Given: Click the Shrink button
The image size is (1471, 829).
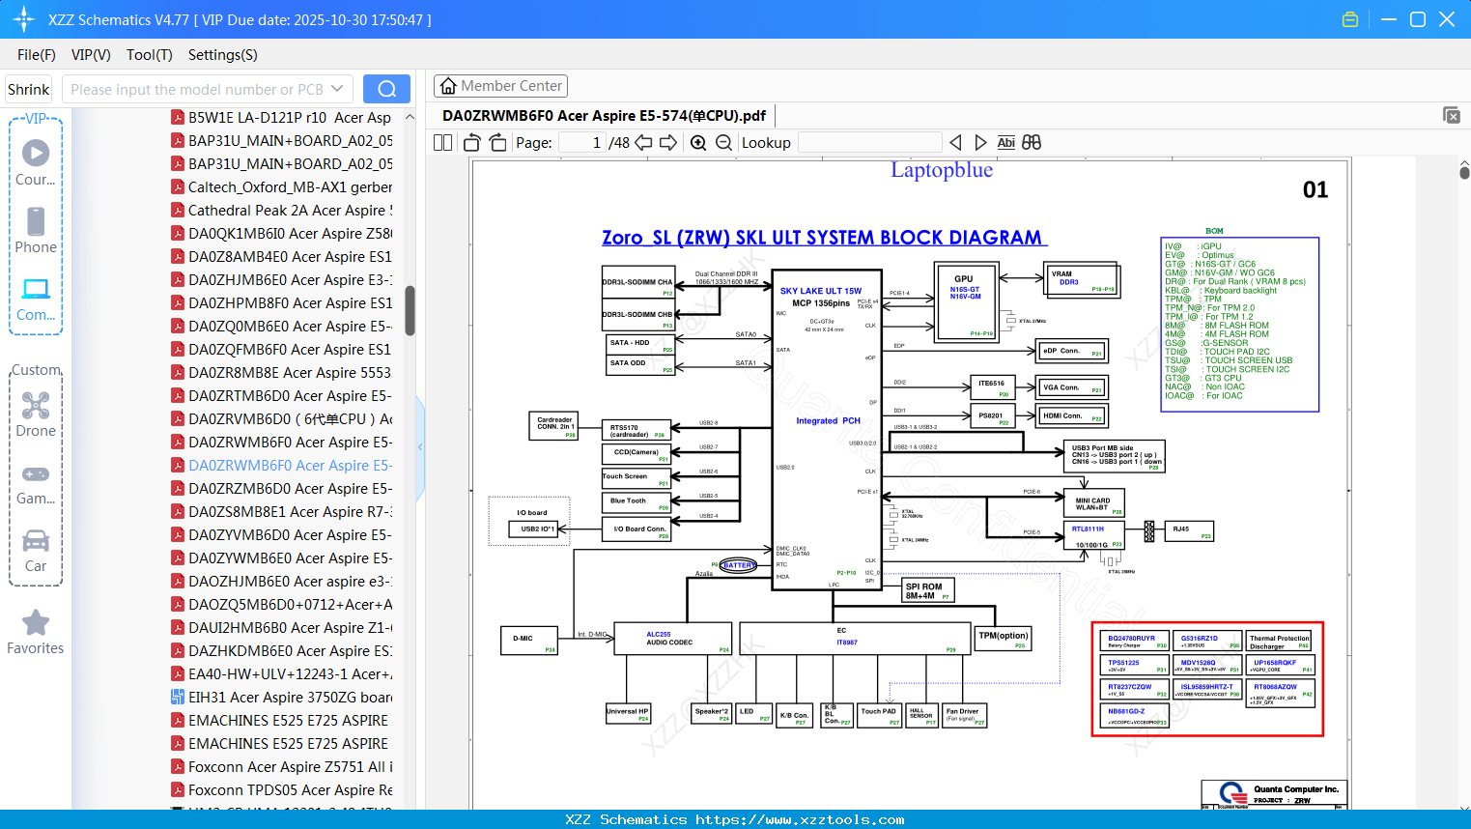Looking at the screenshot, I should pos(29,89).
